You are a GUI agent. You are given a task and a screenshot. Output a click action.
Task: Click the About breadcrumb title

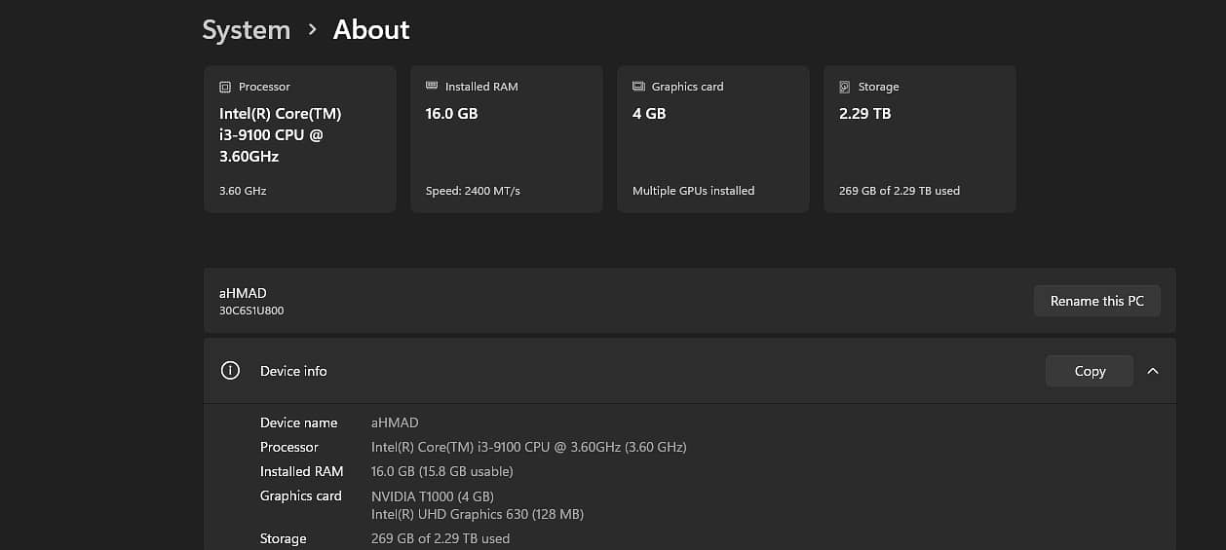(x=371, y=30)
